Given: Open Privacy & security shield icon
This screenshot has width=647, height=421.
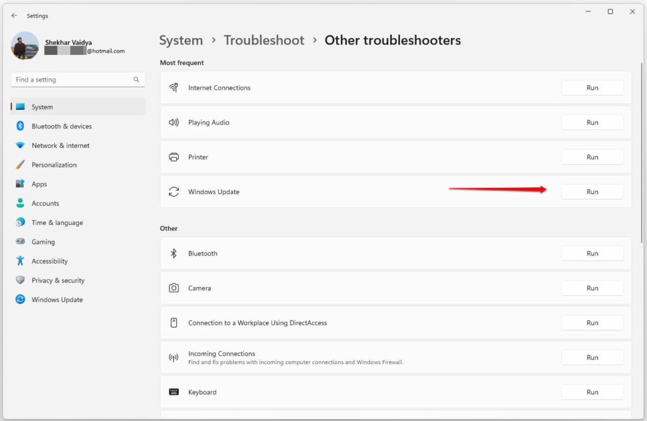Looking at the screenshot, I should 21,280.
